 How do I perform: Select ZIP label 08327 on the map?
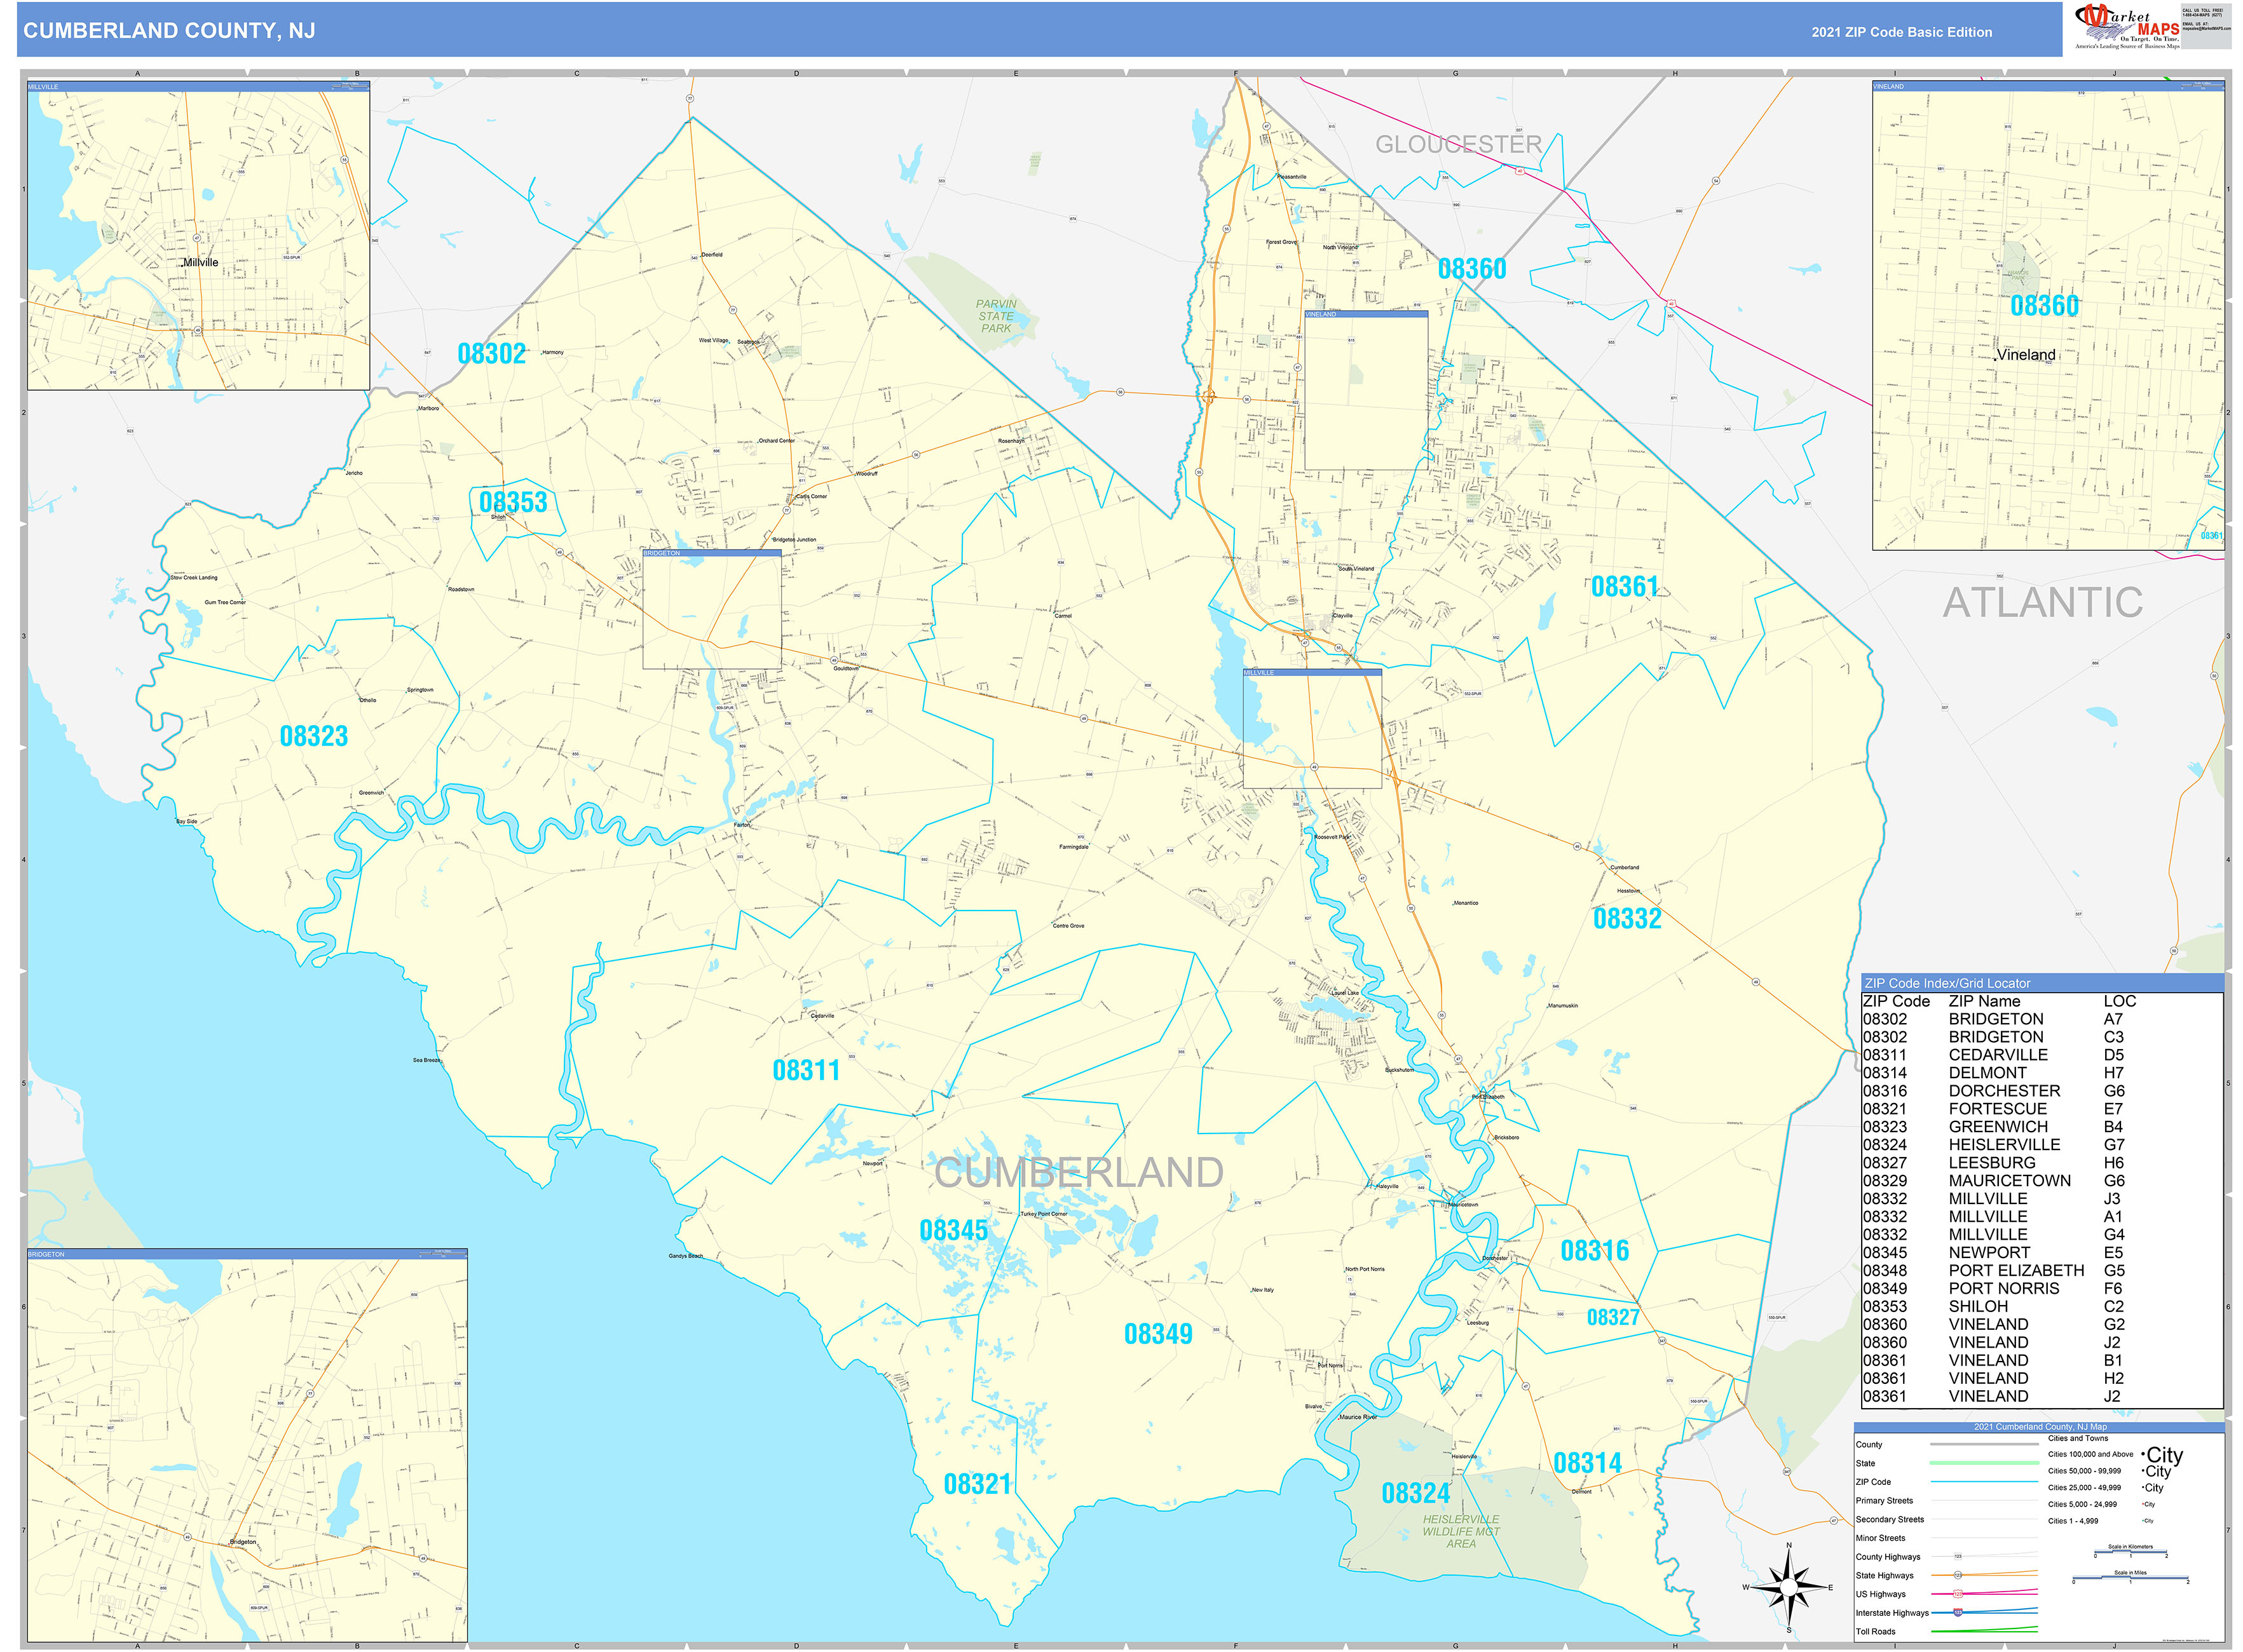(1612, 1318)
